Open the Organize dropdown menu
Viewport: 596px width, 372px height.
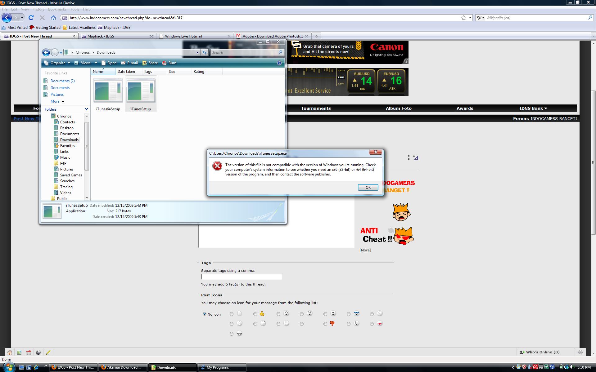point(58,63)
